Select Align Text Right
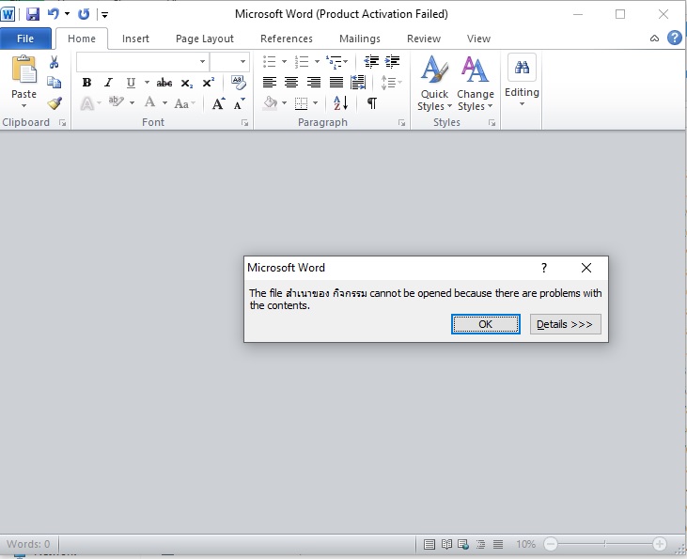The width and height of the screenshot is (687, 559). click(314, 83)
